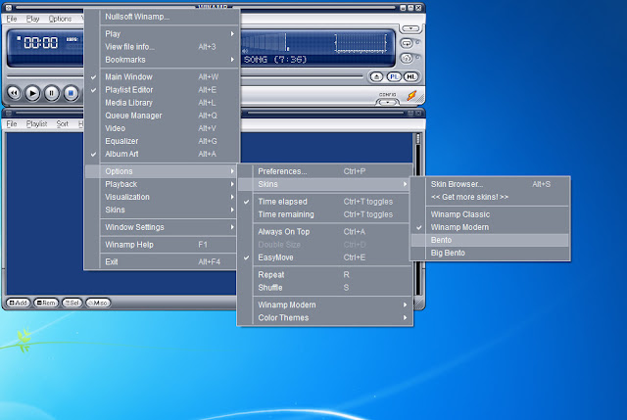Screen dimensions: 627x420
Task: Click the Rem button in the playlist
Action: click(x=46, y=303)
